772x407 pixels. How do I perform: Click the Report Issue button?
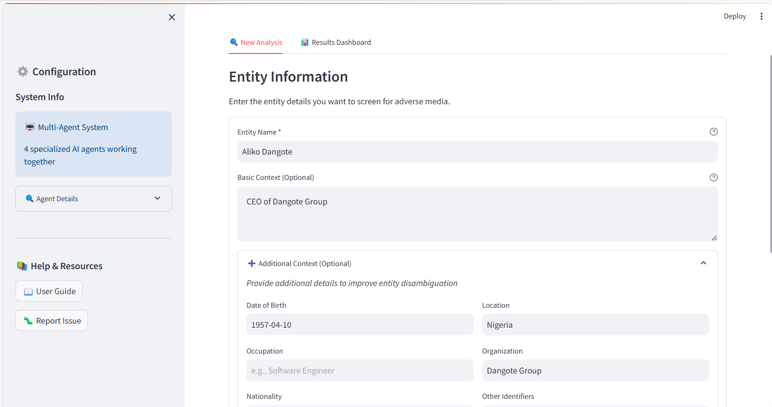52,321
